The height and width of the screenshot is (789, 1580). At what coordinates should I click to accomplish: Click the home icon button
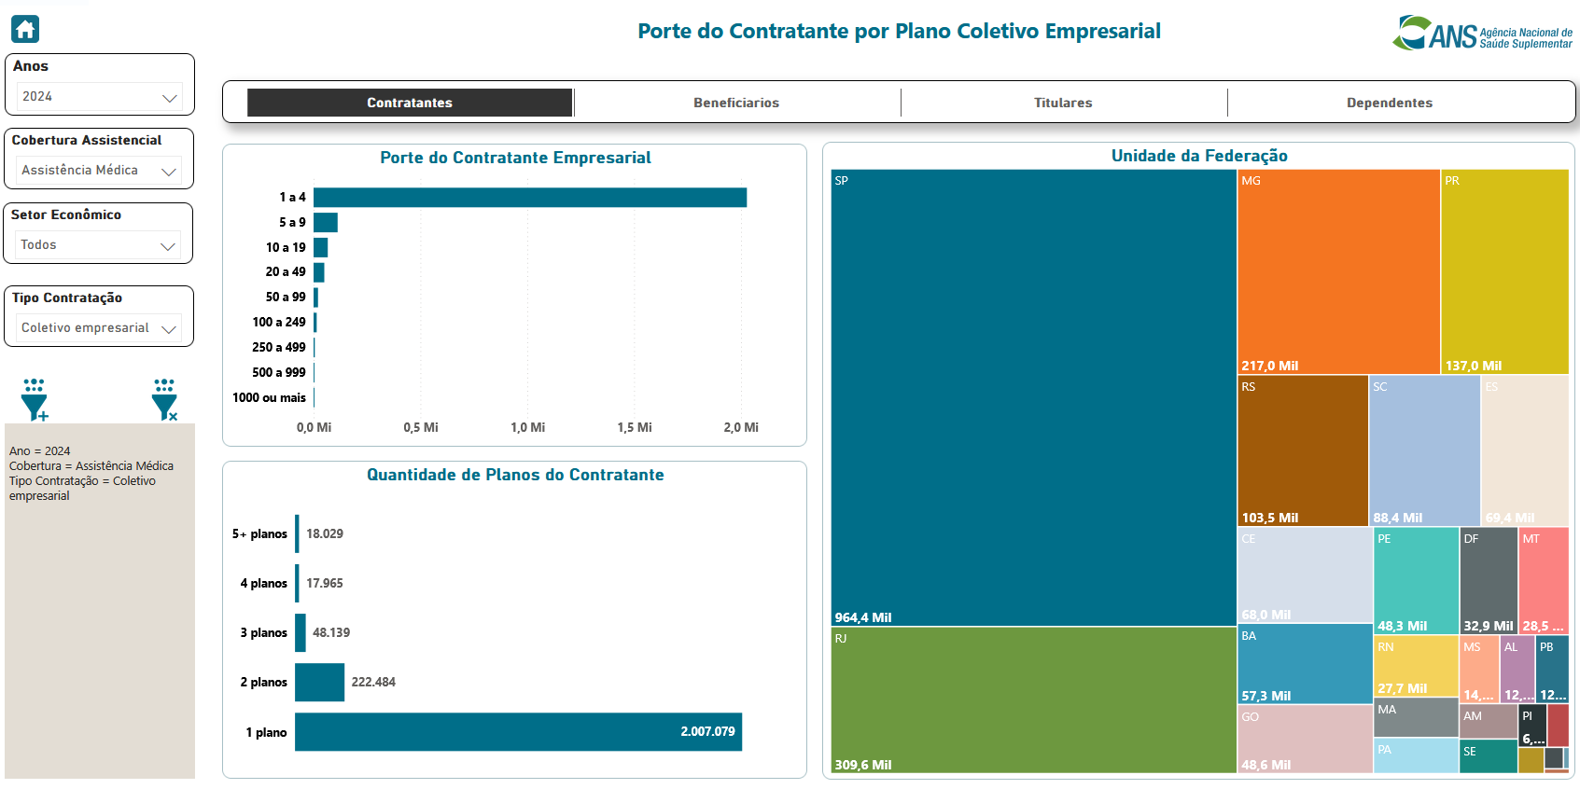tap(25, 30)
